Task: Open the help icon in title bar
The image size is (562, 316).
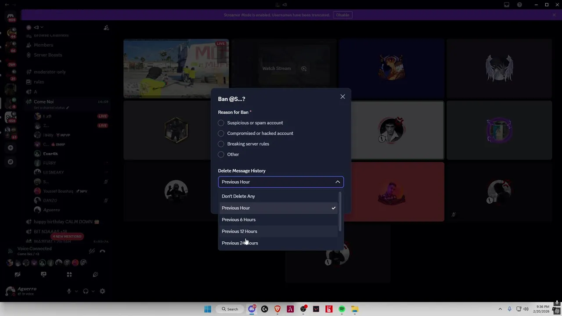Action: [519, 5]
